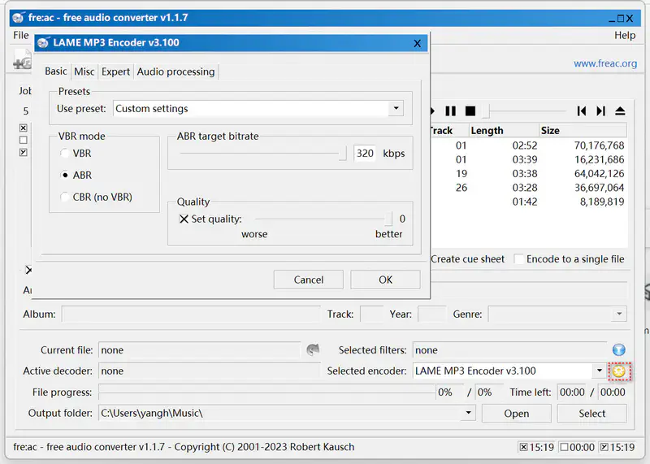This screenshot has width=650, height=464.
Task: Click the Open output folder button
Action: point(517,414)
